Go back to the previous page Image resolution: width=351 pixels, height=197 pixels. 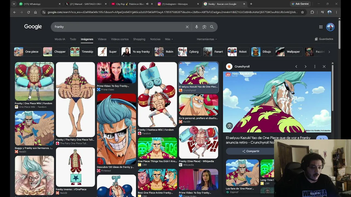tap(15, 12)
